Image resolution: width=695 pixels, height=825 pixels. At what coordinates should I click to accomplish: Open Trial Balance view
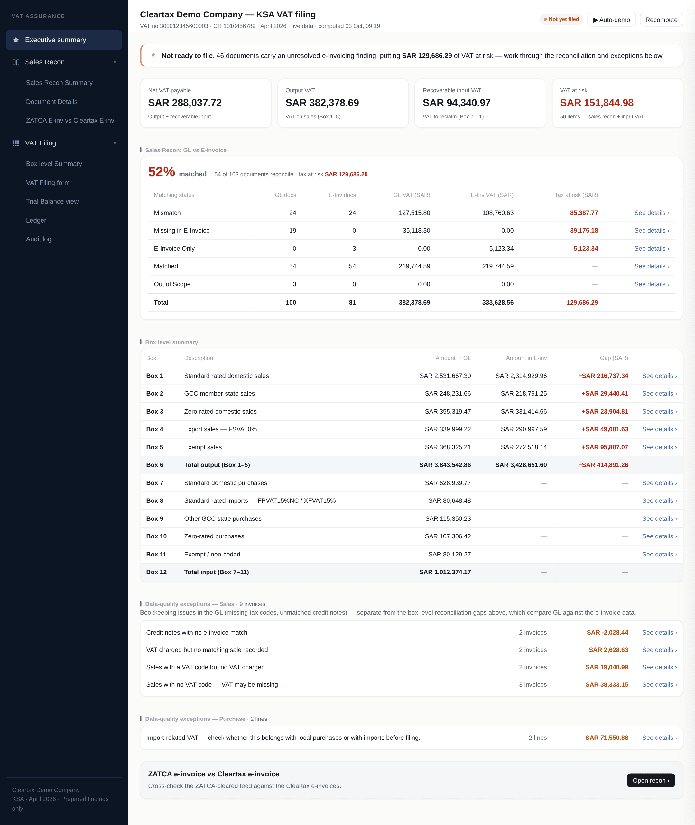point(52,201)
